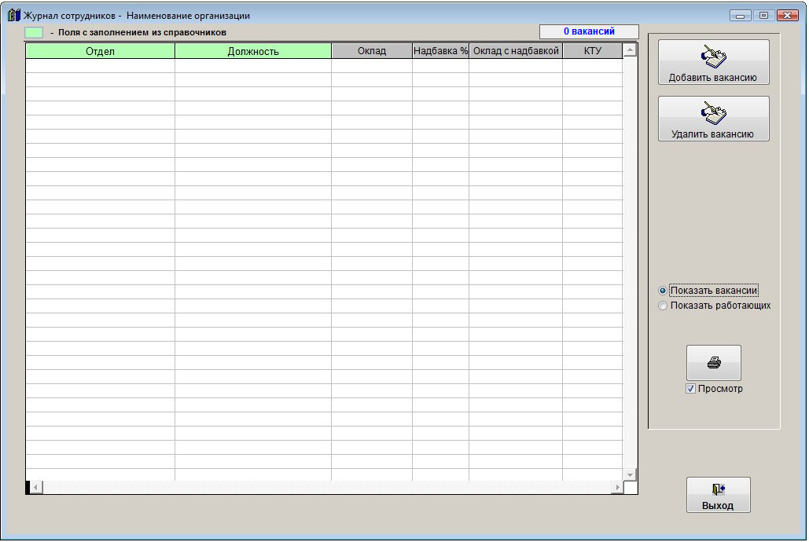Image resolution: width=809 pixels, height=542 pixels.
Task: Click the horizontal scroll right arrow
Action: 617,487
